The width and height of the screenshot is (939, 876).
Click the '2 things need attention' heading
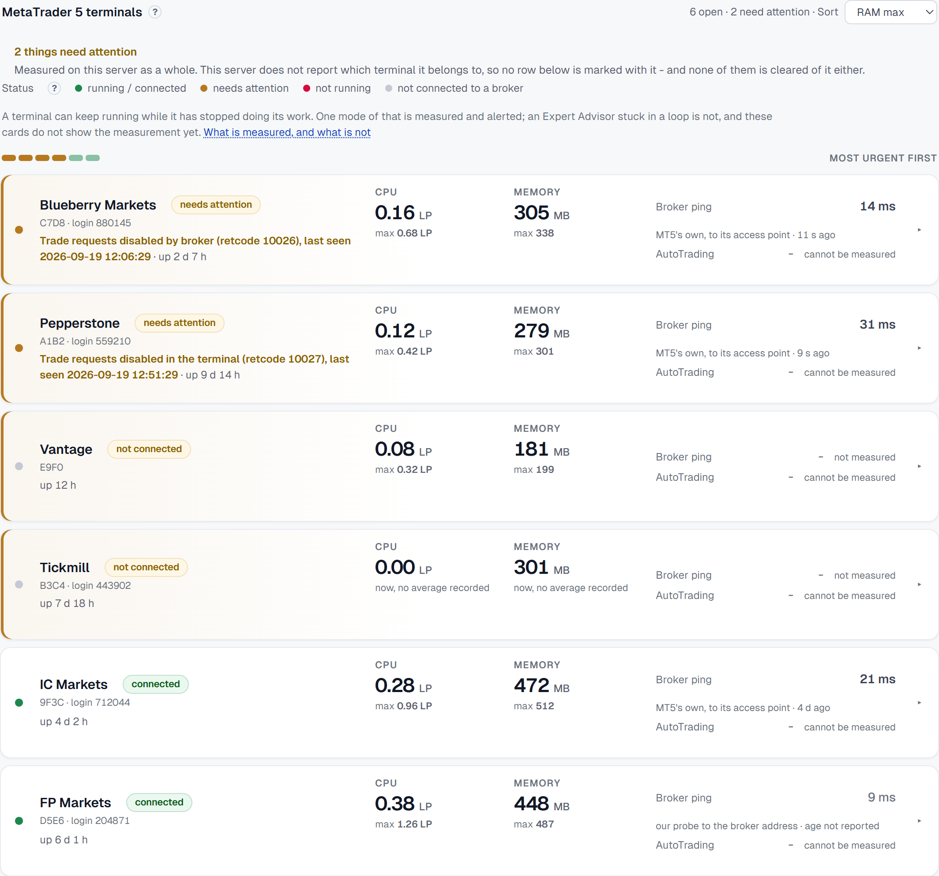click(x=75, y=52)
